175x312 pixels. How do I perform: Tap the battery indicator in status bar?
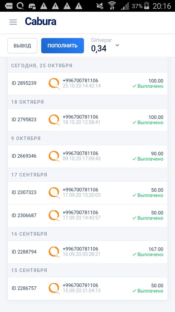[146, 6]
